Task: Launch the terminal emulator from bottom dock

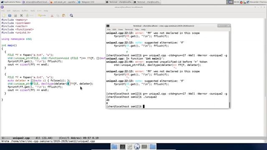Action: (x=122, y=147)
